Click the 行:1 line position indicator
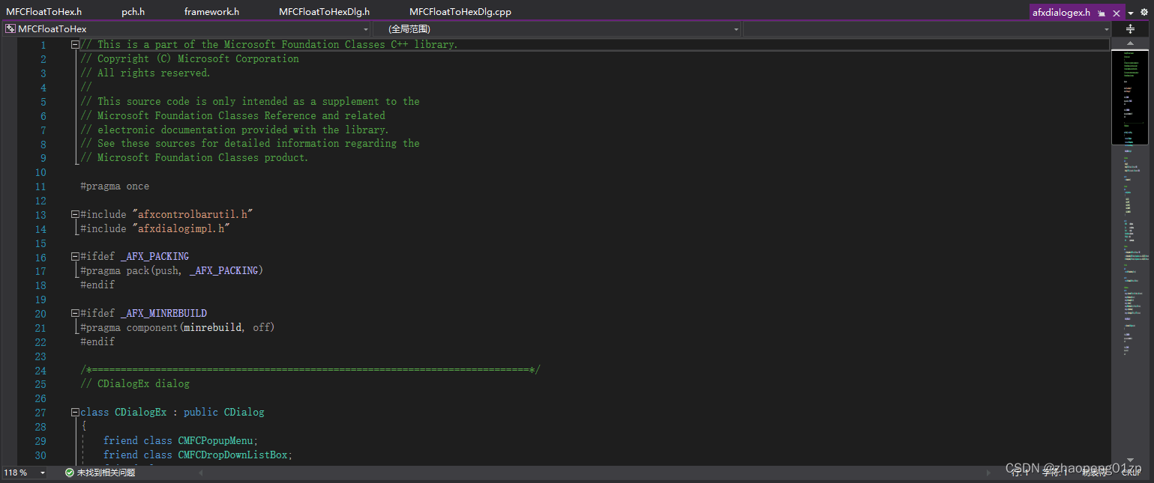The height and width of the screenshot is (483, 1154). (x=1021, y=473)
